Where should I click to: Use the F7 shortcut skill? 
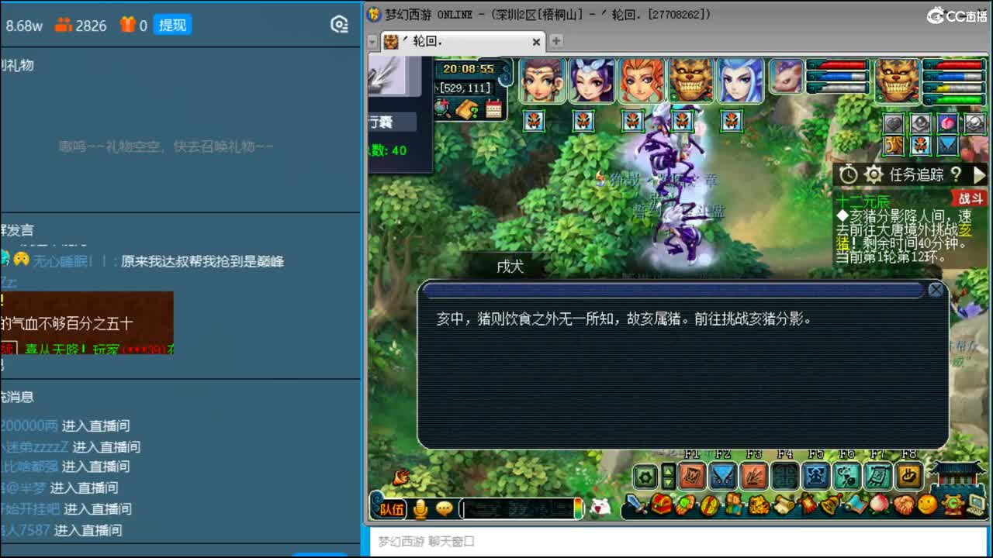point(878,475)
